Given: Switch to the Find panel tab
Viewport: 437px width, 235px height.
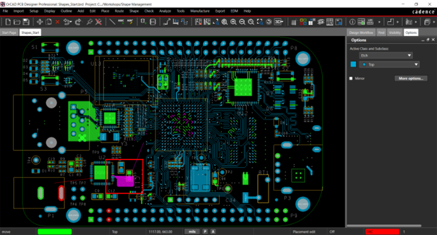Looking at the screenshot, I should click(x=382, y=32).
